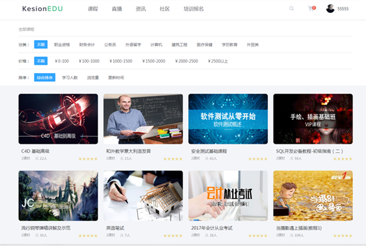Filter category by 学历教育

[x=230, y=45]
